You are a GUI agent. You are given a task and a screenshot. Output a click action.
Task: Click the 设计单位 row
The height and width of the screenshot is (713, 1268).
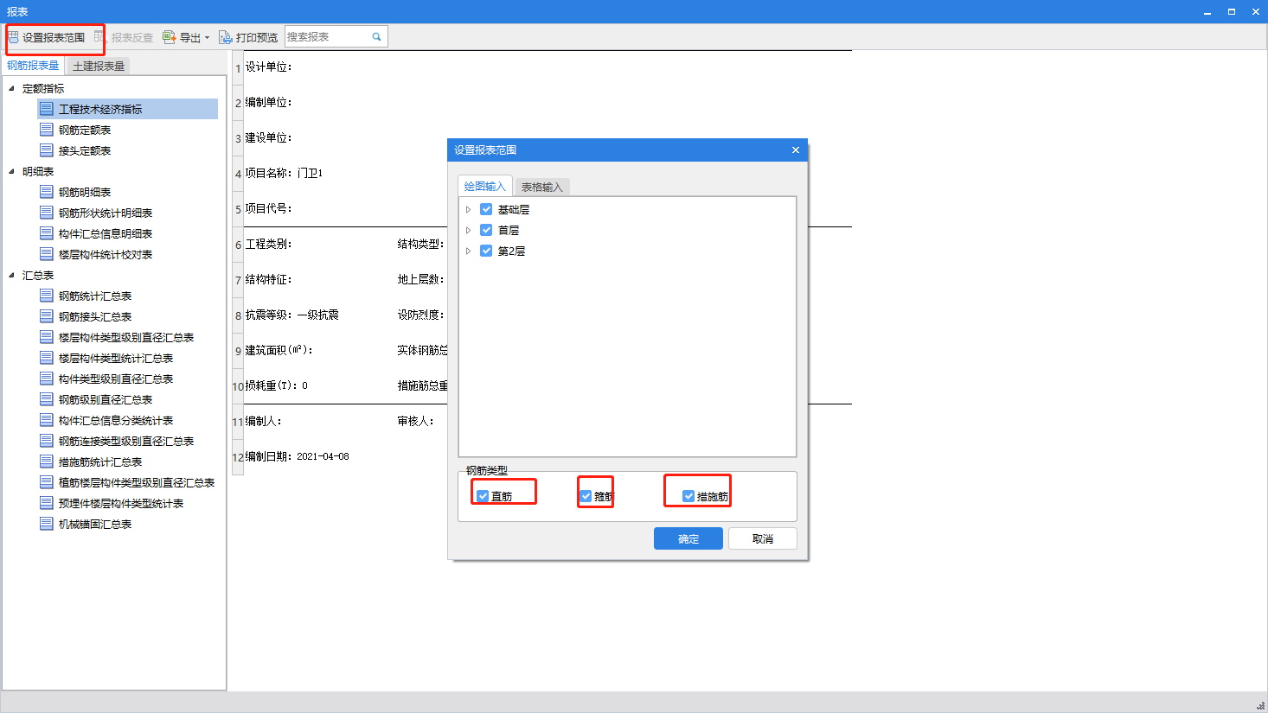click(268, 67)
